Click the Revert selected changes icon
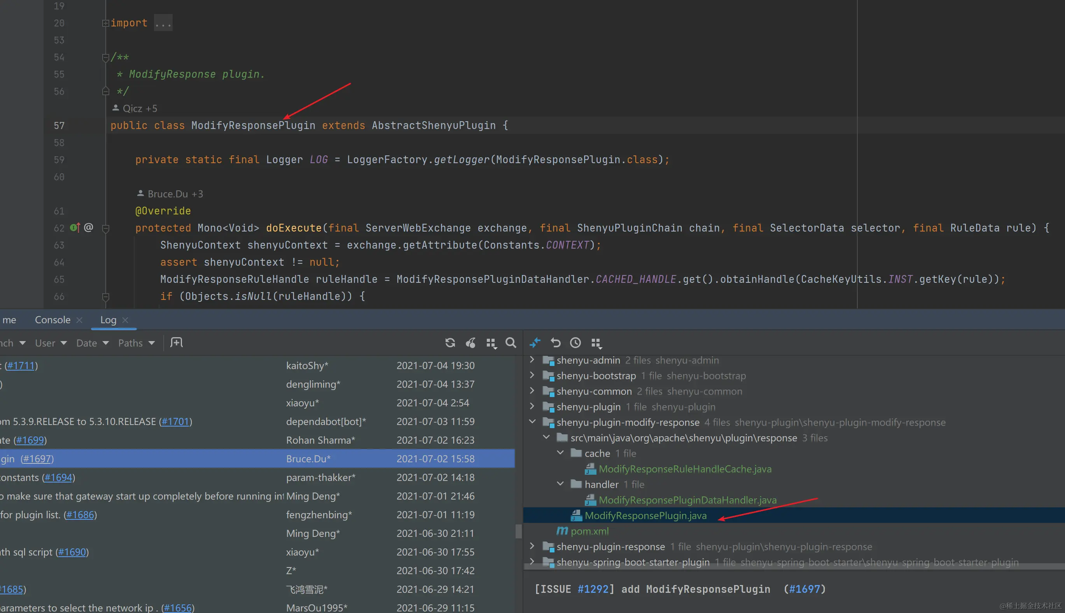The height and width of the screenshot is (613, 1065). click(x=555, y=343)
